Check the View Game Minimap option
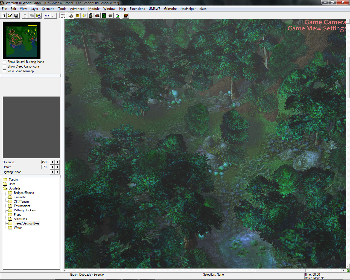Viewport: 350px width, 280px height. coord(4,71)
